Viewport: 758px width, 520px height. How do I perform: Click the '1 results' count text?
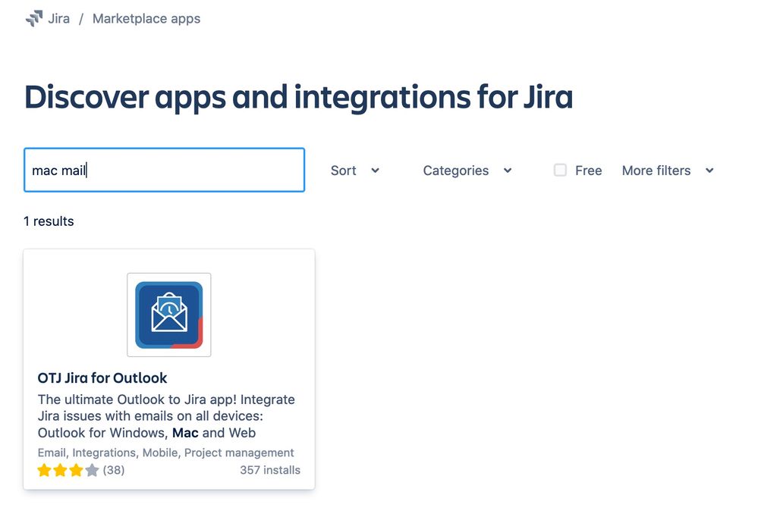click(49, 221)
